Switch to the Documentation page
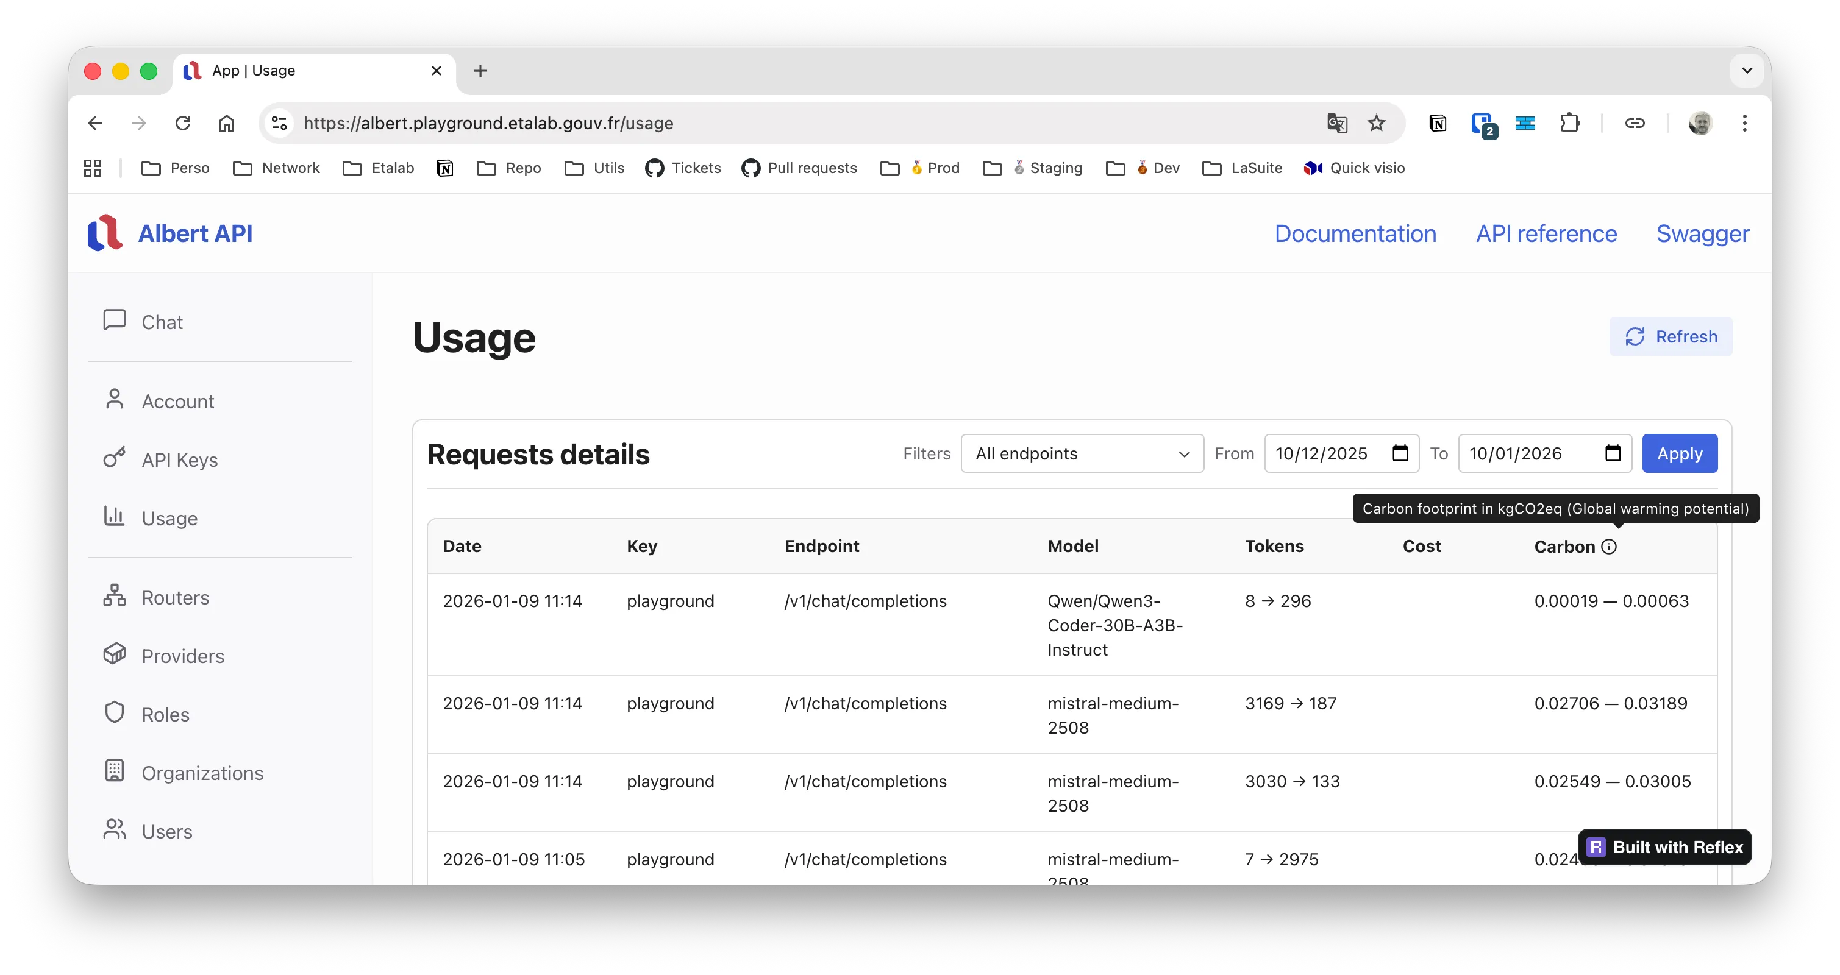This screenshot has width=1840, height=975. click(x=1355, y=233)
